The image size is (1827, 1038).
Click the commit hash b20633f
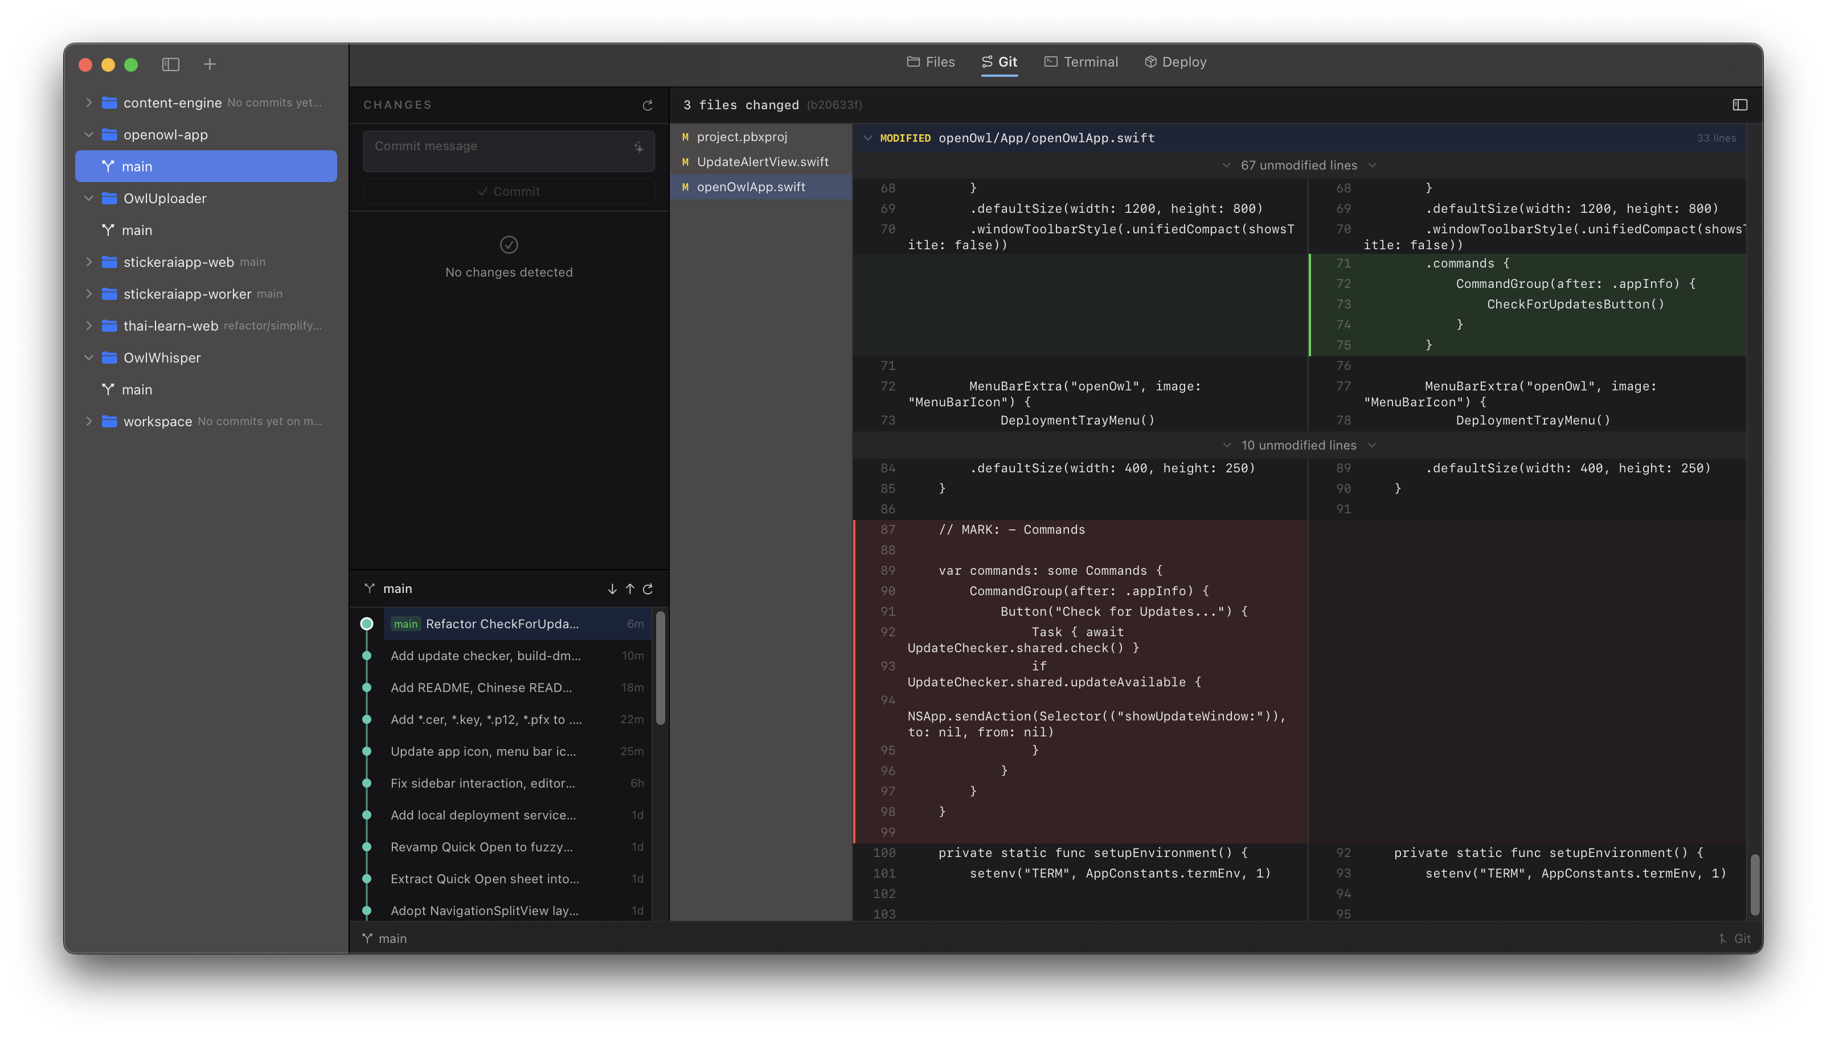(834, 105)
